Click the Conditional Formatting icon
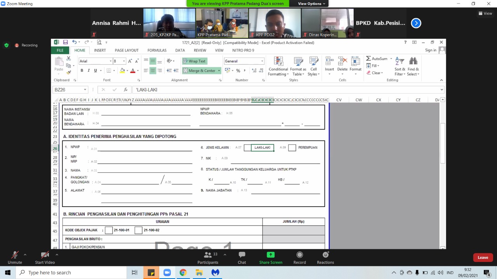Screen dimensions: 497x279 (x=278, y=62)
